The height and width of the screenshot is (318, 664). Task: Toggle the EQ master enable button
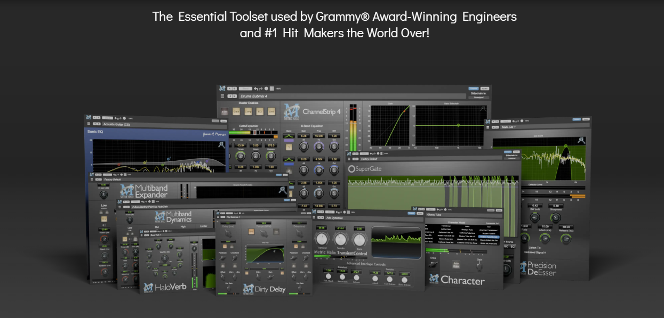pos(260,112)
